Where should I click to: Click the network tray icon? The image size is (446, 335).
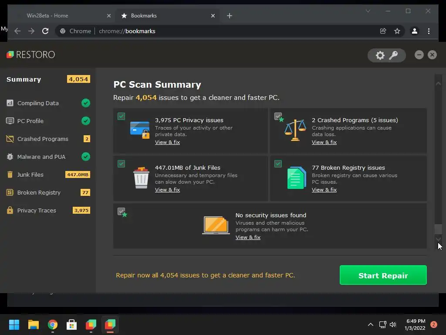click(x=382, y=325)
